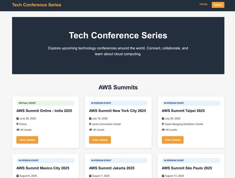The height and width of the screenshot is (178, 235).
Task: Click the date July 16, 2025
Action: pos(100,118)
